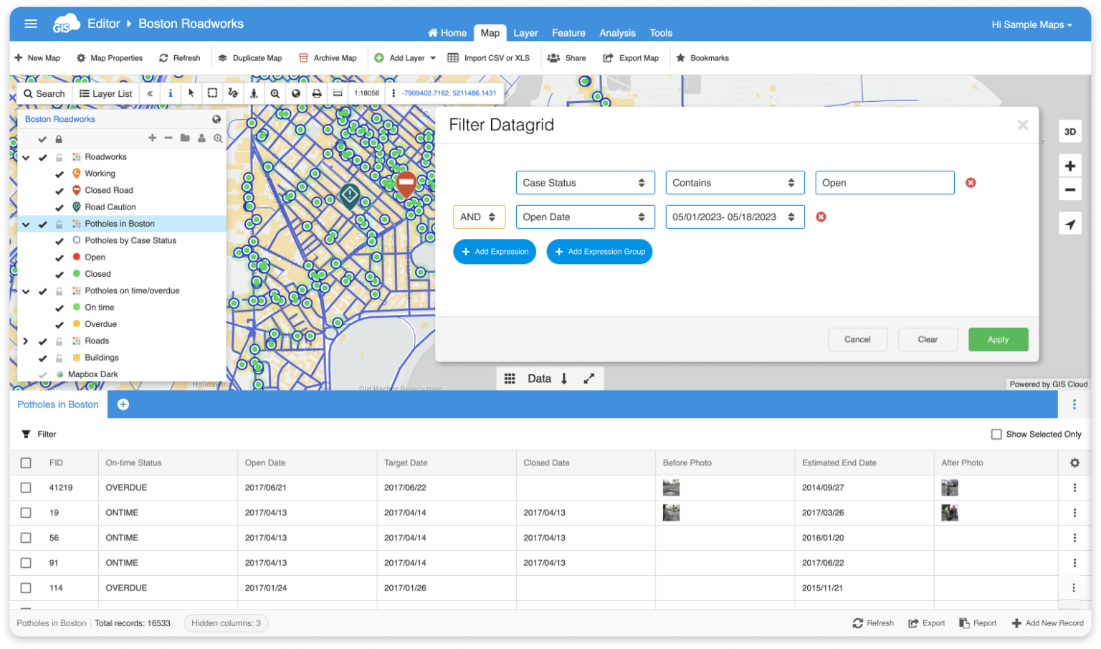Open the measure tool on the map toolbar
The height and width of the screenshot is (649, 1101).
tap(337, 93)
